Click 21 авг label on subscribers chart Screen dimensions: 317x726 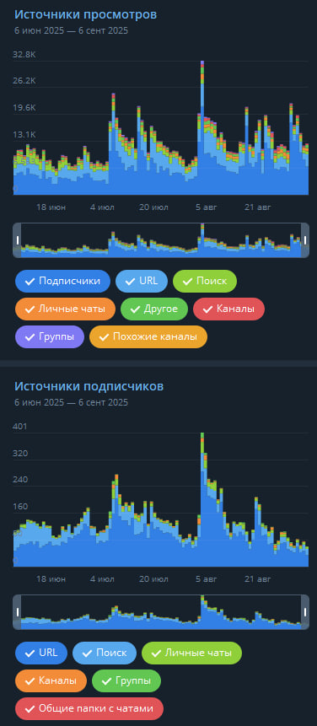258,578
